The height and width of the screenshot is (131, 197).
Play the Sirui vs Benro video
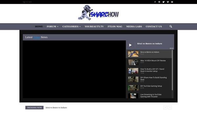tap(130, 45)
